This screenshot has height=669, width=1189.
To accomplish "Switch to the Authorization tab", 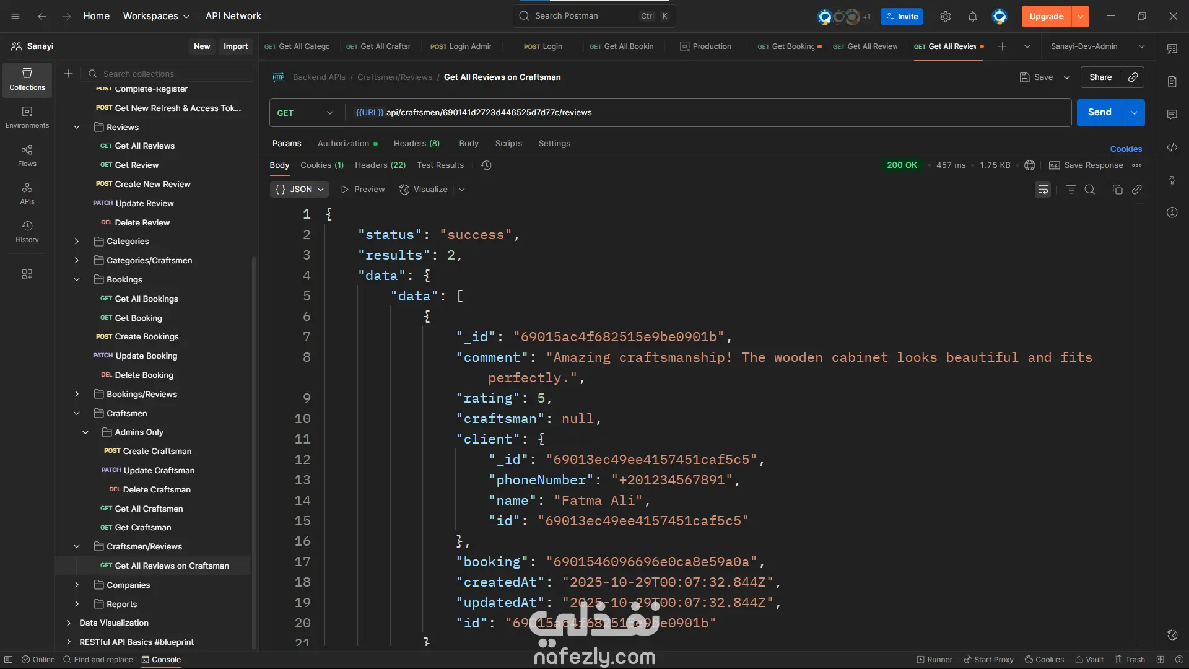I will 343,144.
